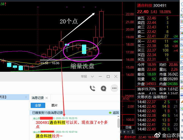Expand the chevron dropdown next to 举报
Image resolution: width=183 pixels, height=140 pixels.
coord(92,77)
